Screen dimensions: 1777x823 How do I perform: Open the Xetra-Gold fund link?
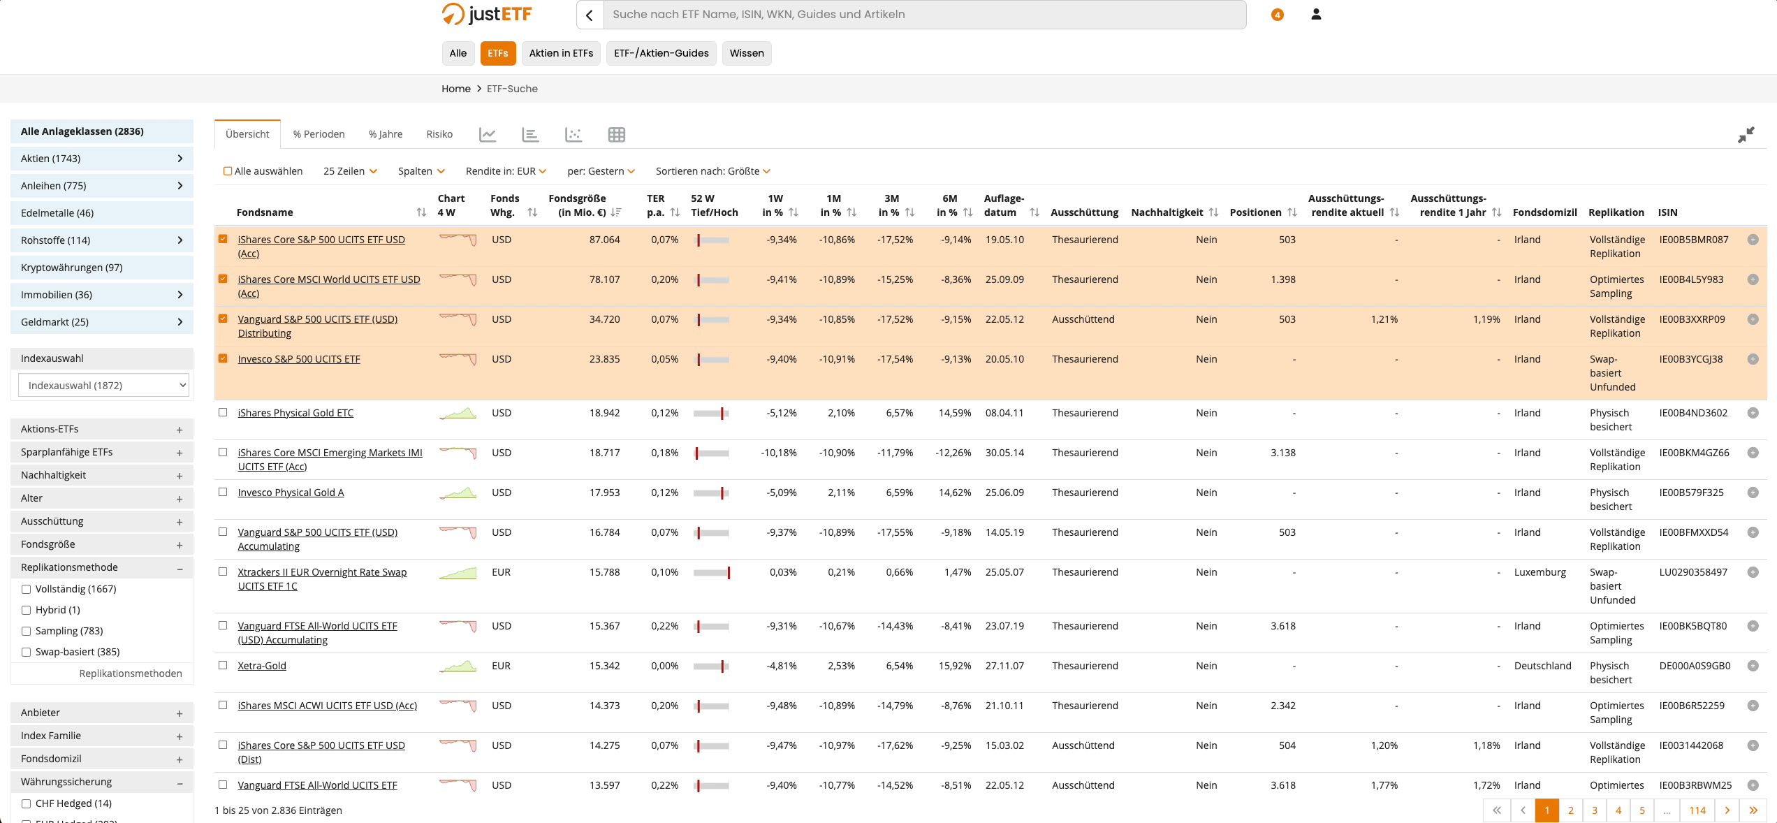[x=262, y=666]
